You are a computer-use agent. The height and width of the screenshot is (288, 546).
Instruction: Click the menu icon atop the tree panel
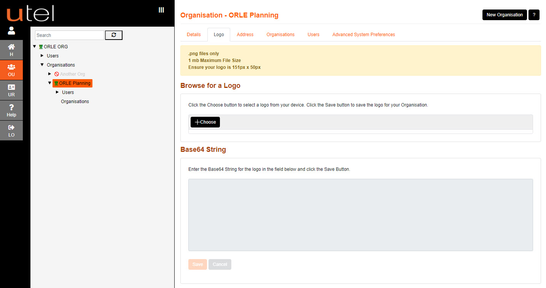click(161, 9)
